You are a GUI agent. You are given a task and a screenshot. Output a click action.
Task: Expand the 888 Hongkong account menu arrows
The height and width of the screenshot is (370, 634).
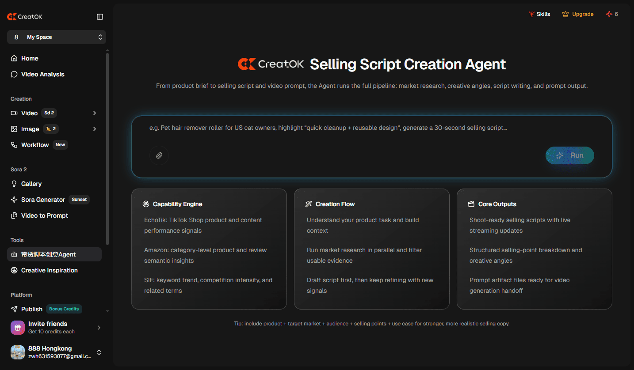pyautogui.click(x=99, y=352)
